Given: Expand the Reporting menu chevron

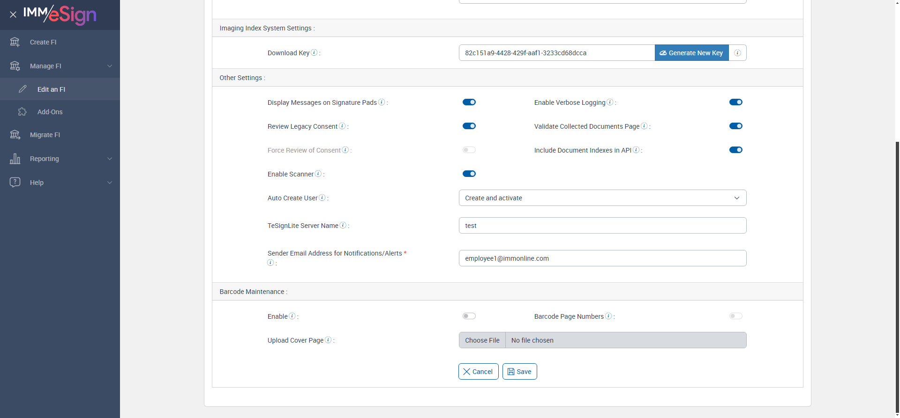Looking at the screenshot, I should click(110, 159).
